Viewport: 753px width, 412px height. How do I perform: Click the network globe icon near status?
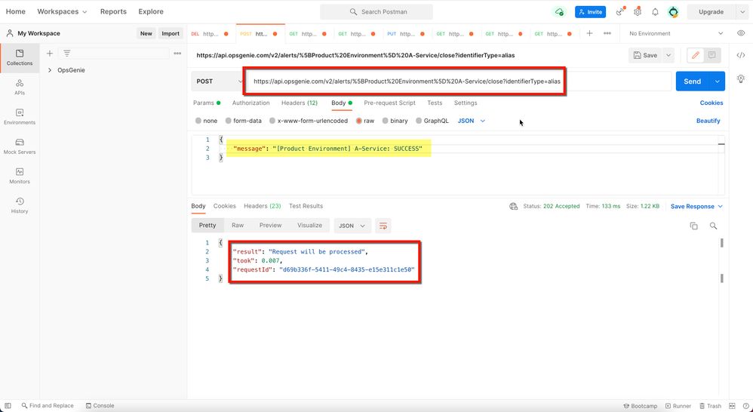click(513, 206)
